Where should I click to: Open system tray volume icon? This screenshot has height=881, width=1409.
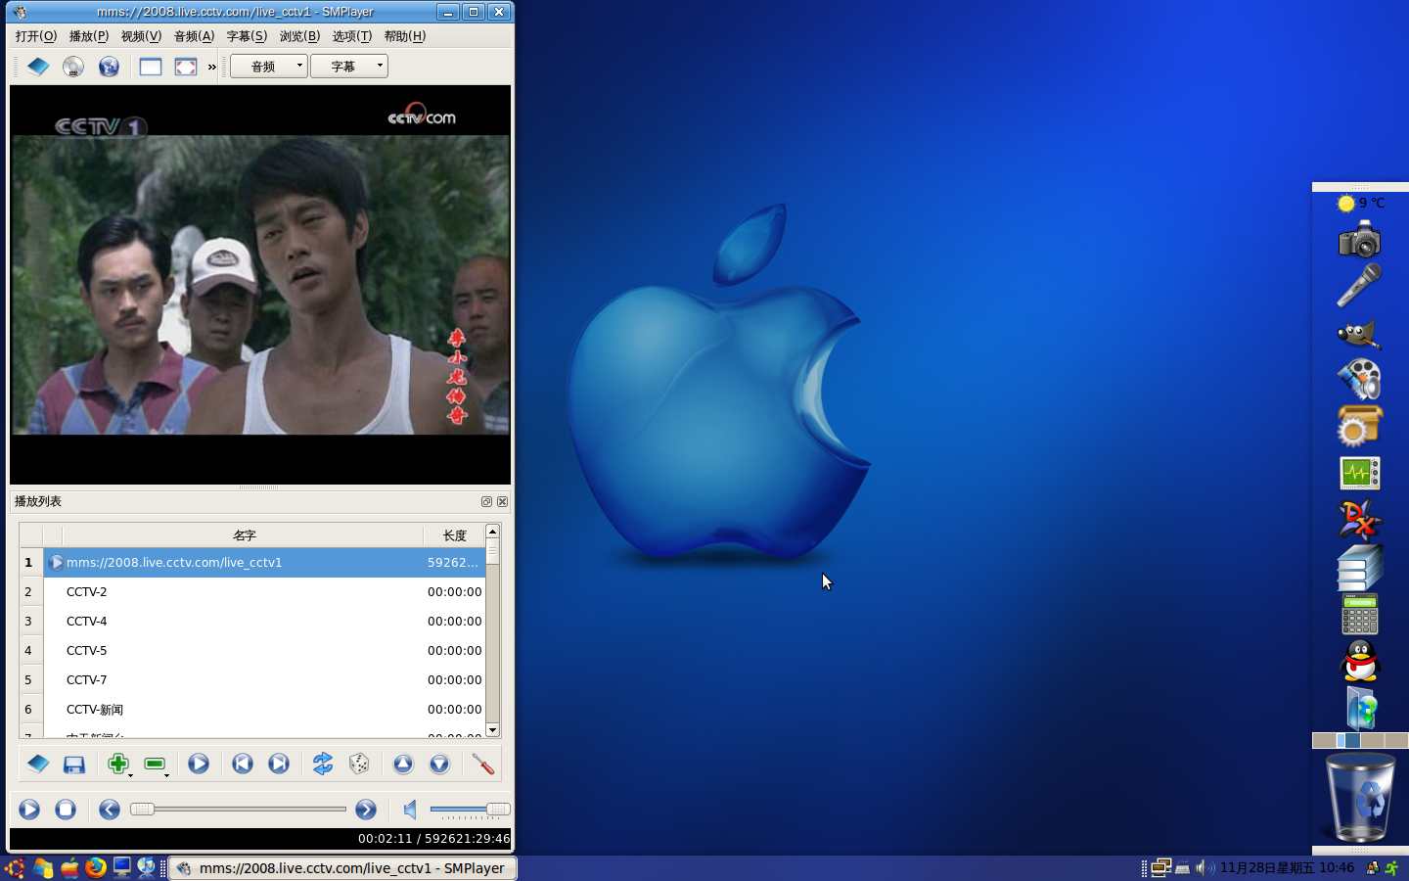click(1204, 868)
